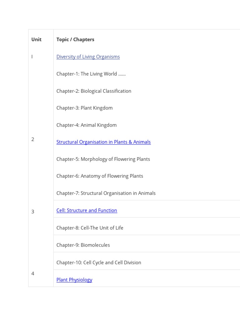Select Chapter-10: Cell Cycle and Cell Division

click(99, 262)
